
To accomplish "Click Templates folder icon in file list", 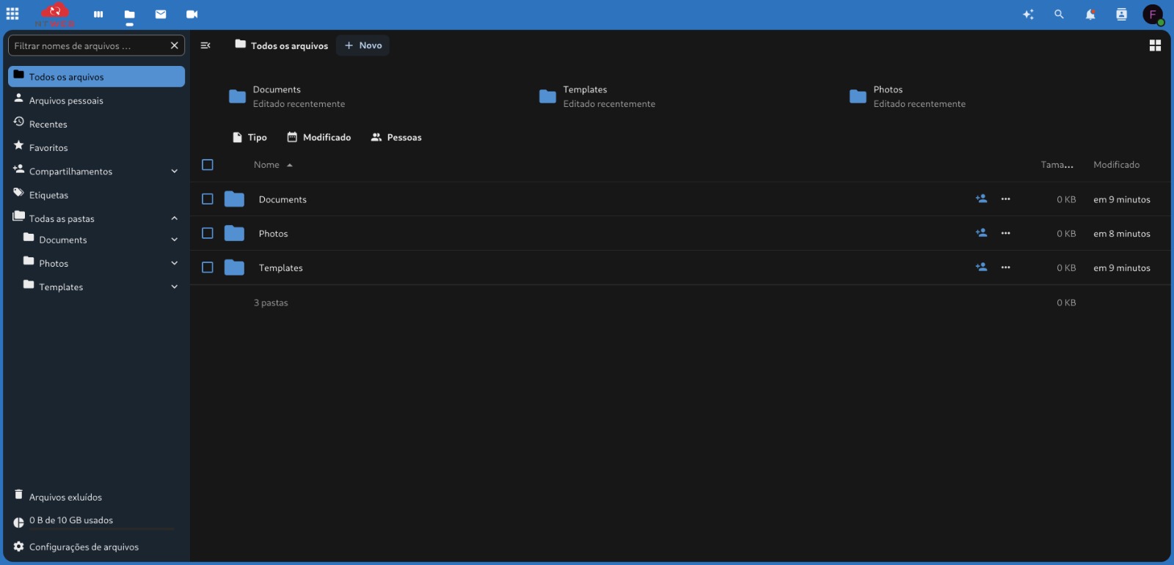I will tap(234, 267).
